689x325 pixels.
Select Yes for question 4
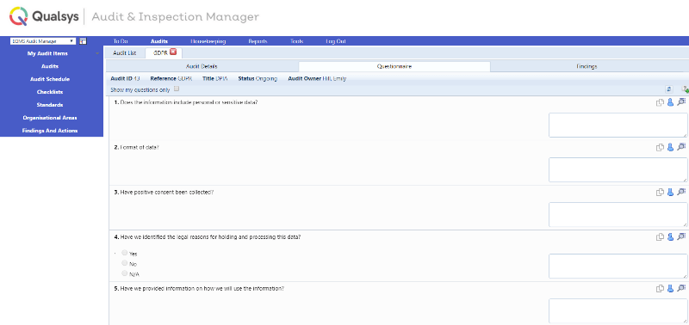coord(125,253)
